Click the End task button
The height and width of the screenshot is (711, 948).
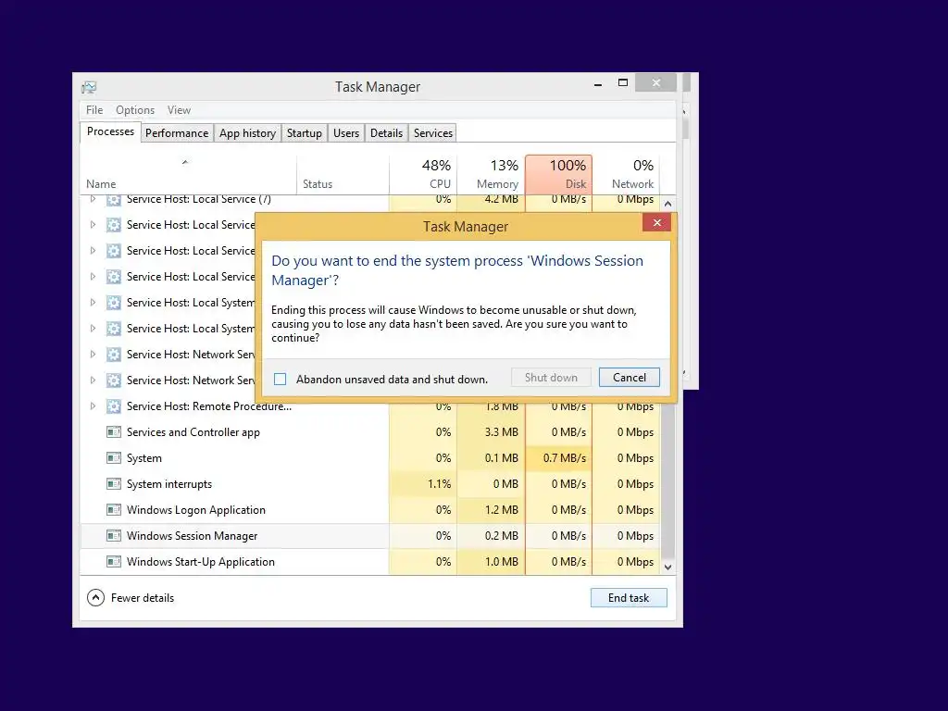click(x=629, y=597)
